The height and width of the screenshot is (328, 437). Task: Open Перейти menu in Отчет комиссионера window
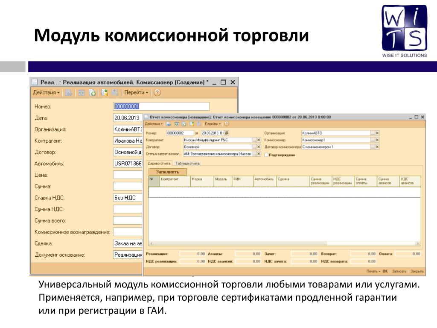coord(213,124)
